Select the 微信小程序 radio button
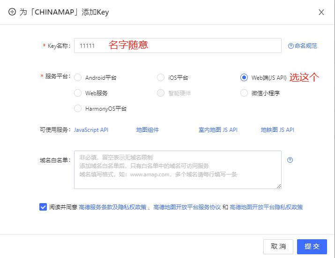The image size is (335, 258). pyautogui.click(x=244, y=93)
